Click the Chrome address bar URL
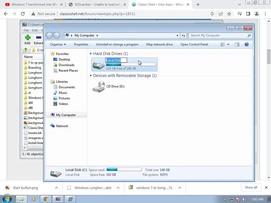This screenshot has height=203, width=271. point(97,14)
